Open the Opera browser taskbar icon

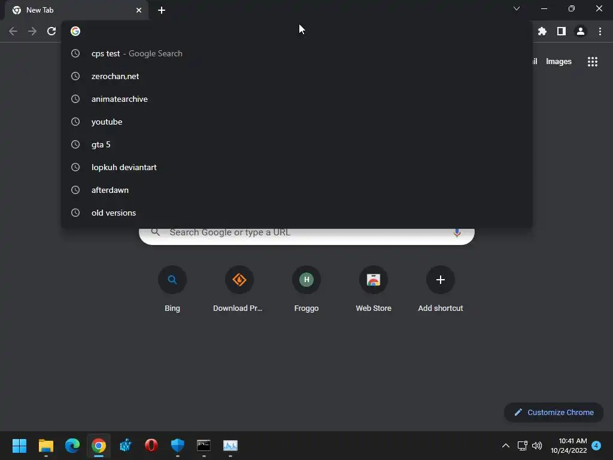tap(151, 446)
